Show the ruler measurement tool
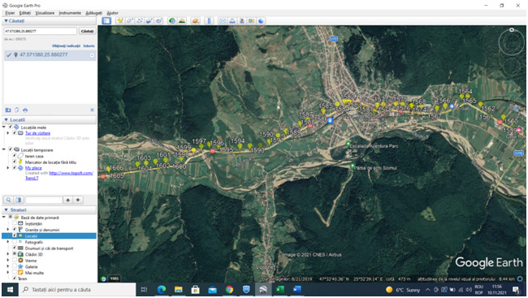 [209, 21]
